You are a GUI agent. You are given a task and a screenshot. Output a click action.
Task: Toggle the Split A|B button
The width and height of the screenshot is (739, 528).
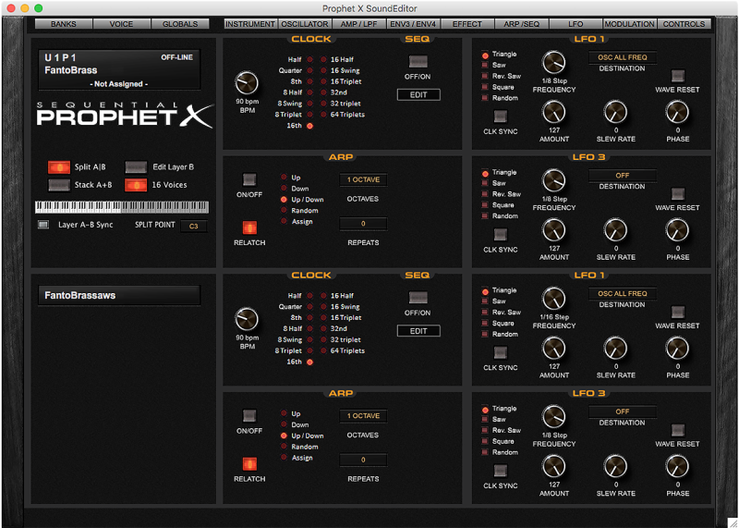58,166
